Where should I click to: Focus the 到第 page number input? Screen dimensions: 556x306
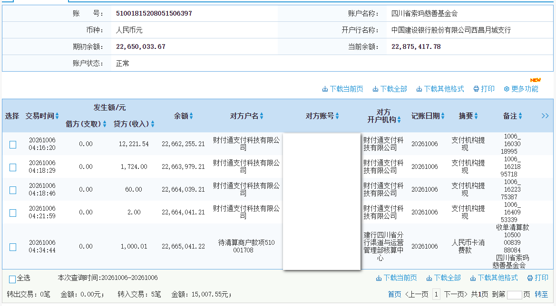[x=515, y=295]
